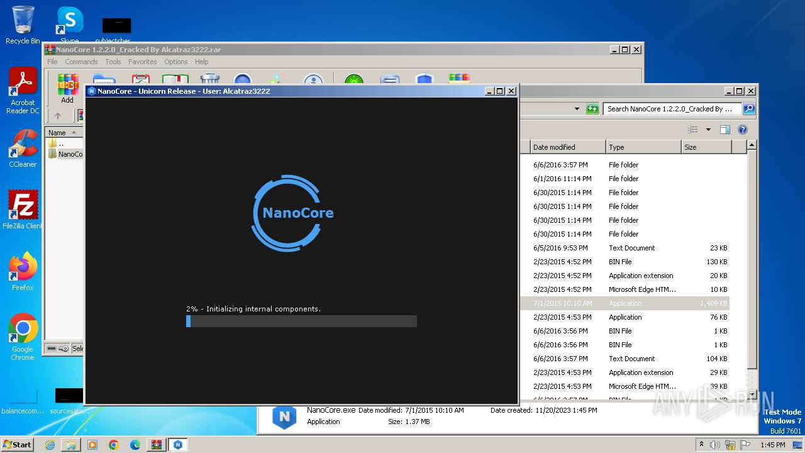Click the Chrome icon on the taskbar

(x=114, y=445)
